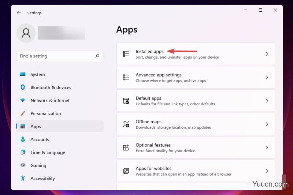Click the Apps sidebar icon
Image resolution: width=293 pixels, height=195 pixels.
point(23,126)
